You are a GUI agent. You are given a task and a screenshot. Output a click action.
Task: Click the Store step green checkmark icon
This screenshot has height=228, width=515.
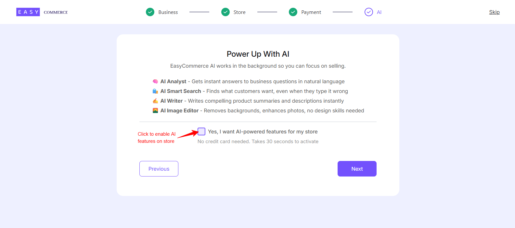(x=225, y=12)
